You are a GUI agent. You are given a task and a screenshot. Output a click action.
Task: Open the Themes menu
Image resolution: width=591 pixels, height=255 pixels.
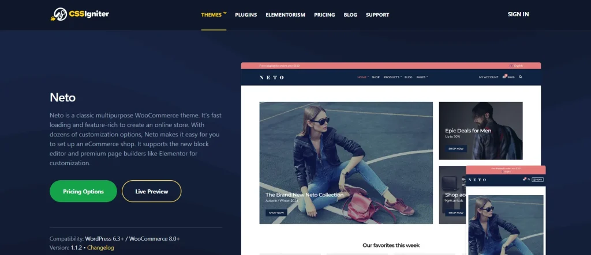click(x=211, y=14)
